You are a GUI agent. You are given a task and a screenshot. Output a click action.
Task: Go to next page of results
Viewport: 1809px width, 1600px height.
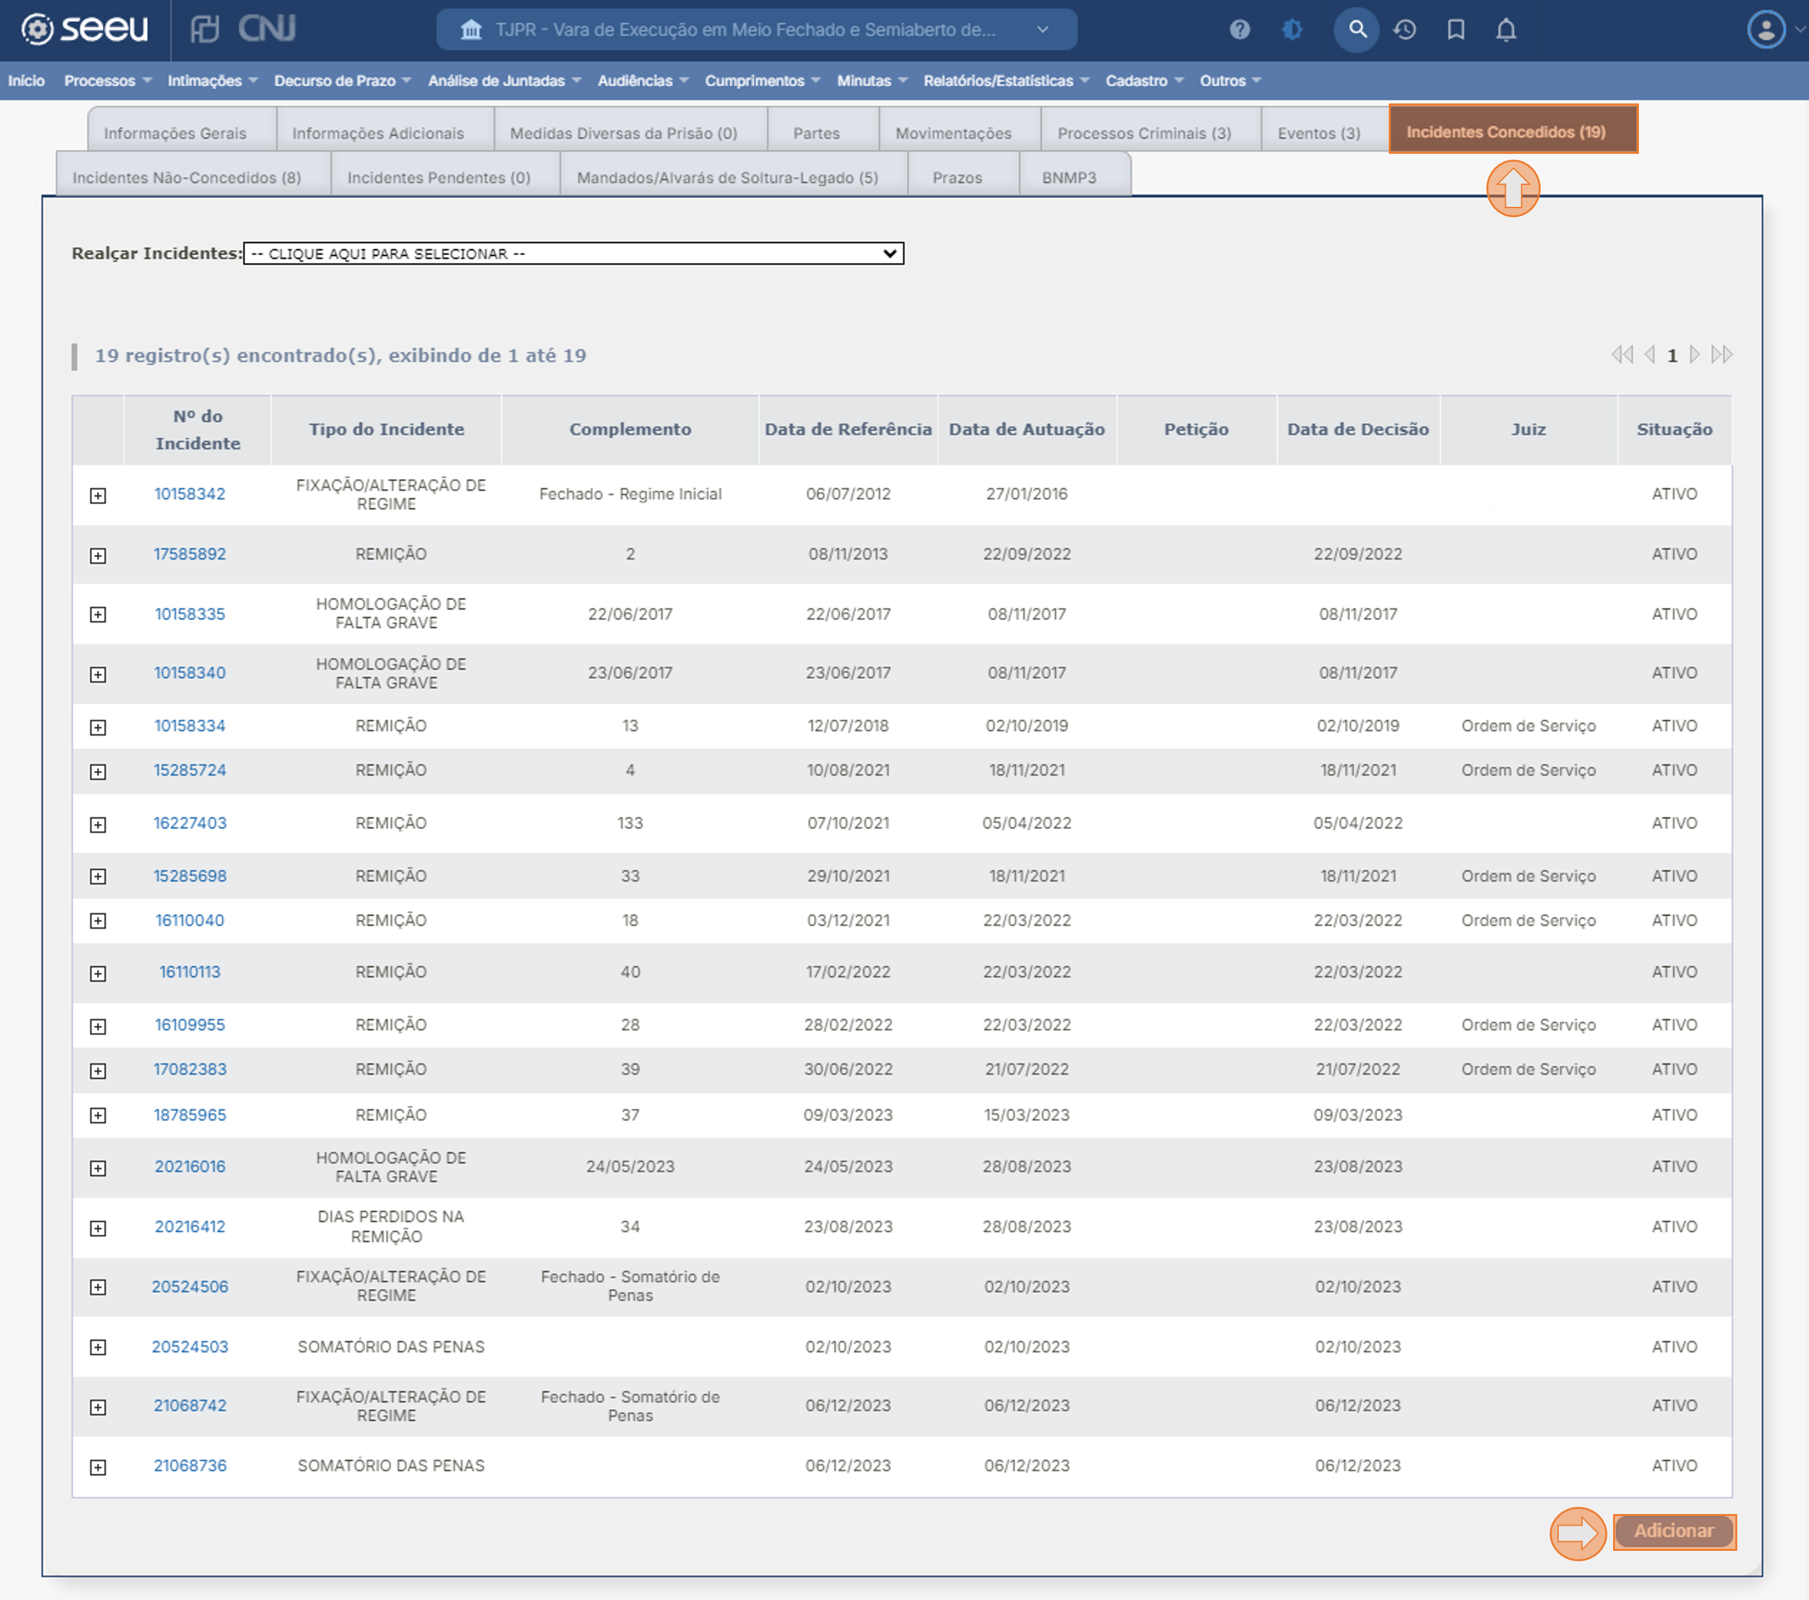1694,355
